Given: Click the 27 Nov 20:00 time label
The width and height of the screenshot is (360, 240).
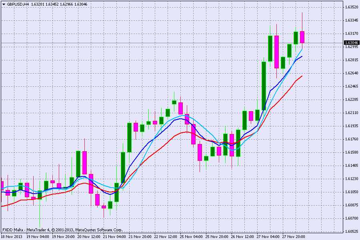Looking at the screenshot, I should click(294, 236).
